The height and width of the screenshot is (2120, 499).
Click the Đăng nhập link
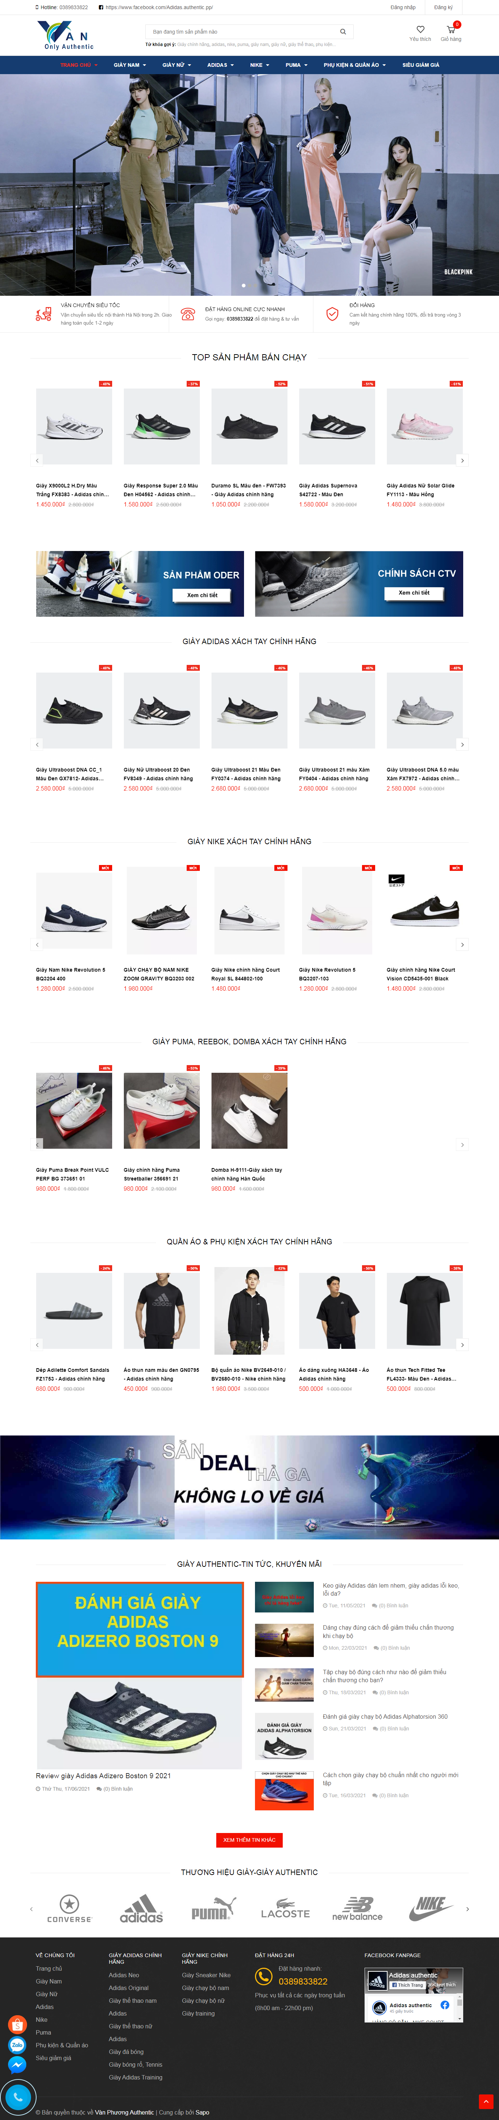point(403,7)
